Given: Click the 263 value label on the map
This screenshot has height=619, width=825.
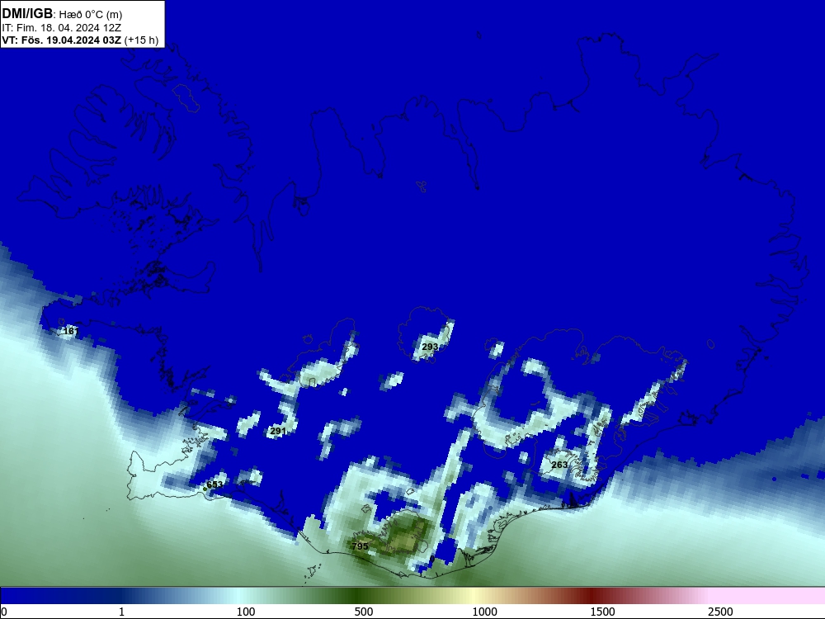Looking at the screenshot, I should [559, 465].
